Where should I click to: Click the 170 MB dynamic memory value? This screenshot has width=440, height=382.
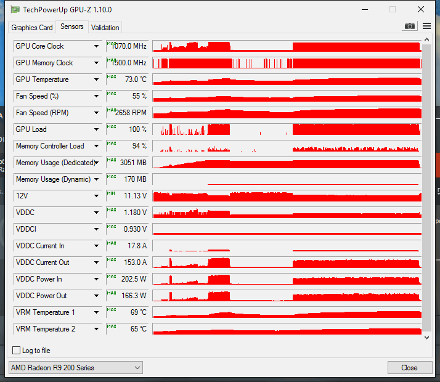pos(128,179)
